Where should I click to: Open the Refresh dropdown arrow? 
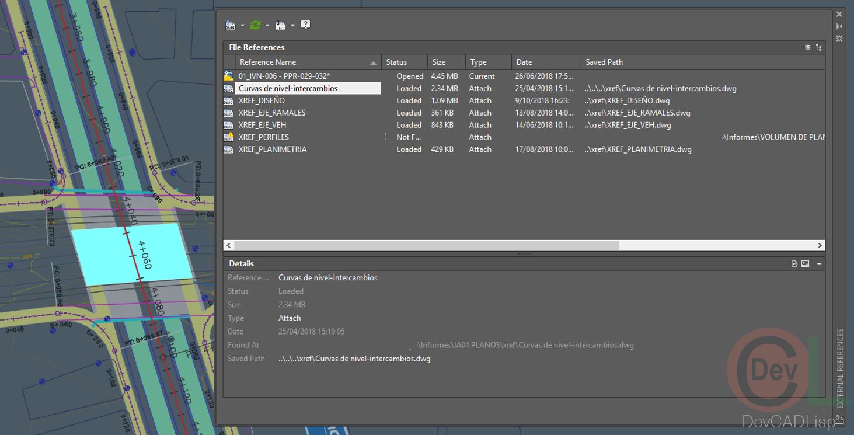[x=267, y=26]
